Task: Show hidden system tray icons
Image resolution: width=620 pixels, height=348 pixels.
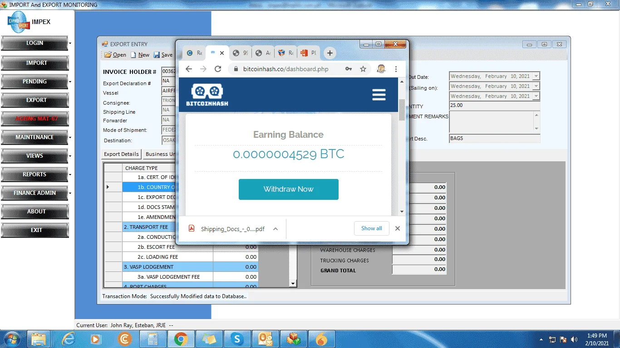Action: (541, 339)
